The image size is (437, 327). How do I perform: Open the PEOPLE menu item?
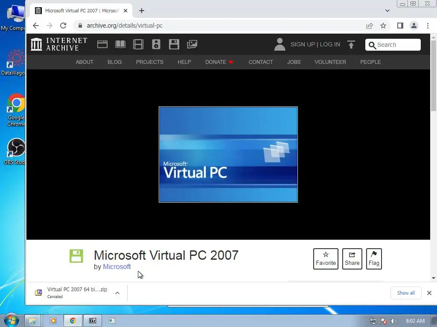pyautogui.click(x=370, y=62)
